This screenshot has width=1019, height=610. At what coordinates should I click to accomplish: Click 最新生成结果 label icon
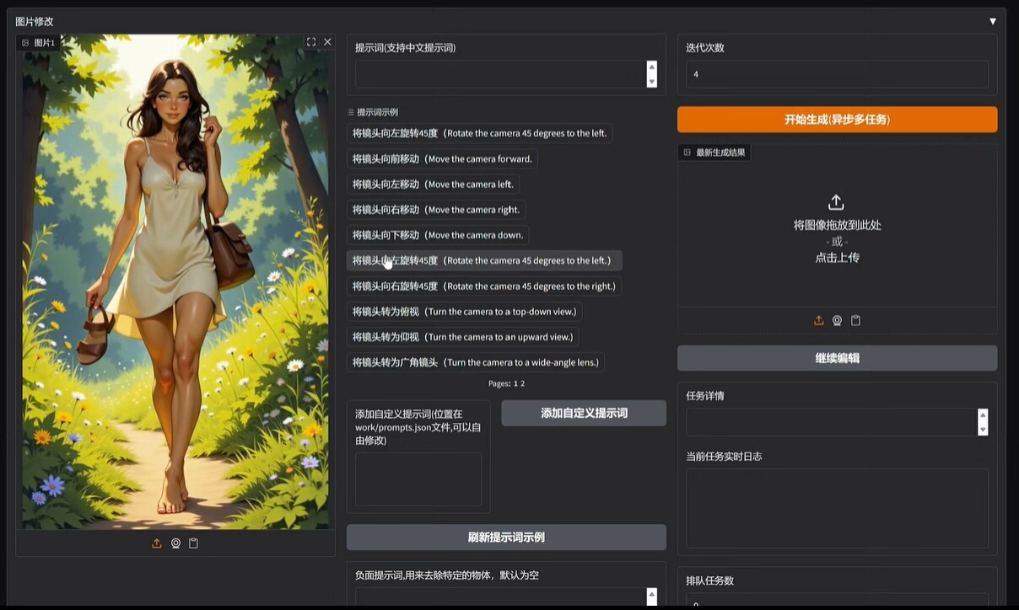click(687, 152)
